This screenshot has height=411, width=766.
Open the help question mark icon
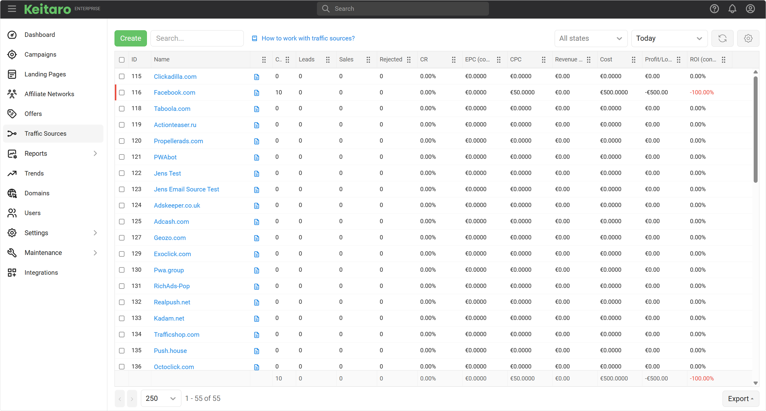714,9
